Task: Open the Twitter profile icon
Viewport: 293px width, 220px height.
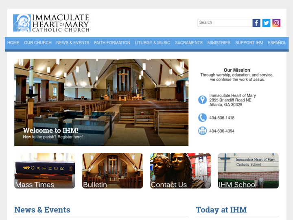Action: (266, 23)
